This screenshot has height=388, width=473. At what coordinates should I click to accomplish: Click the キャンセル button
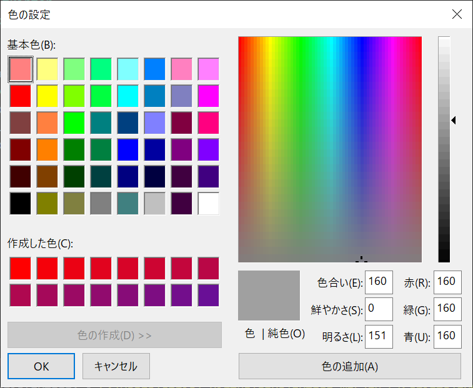tap(116, 366)
